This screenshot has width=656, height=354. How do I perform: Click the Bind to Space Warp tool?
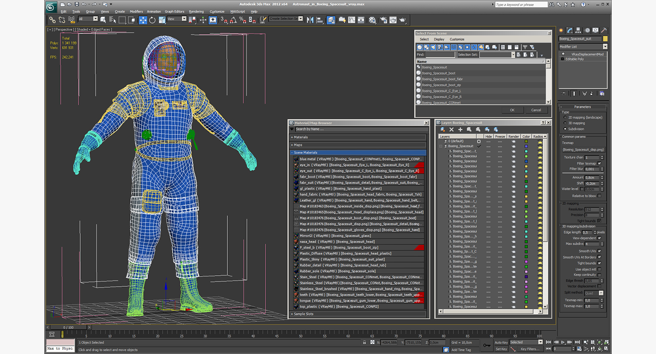(x=71, y=20)
